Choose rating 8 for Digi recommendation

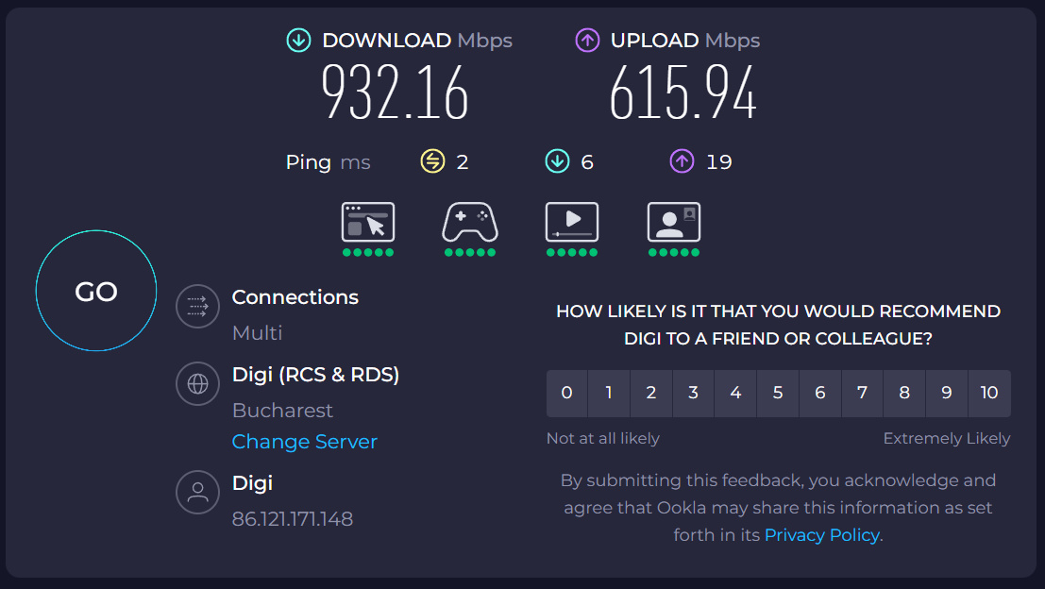click(x=904, y=394)
